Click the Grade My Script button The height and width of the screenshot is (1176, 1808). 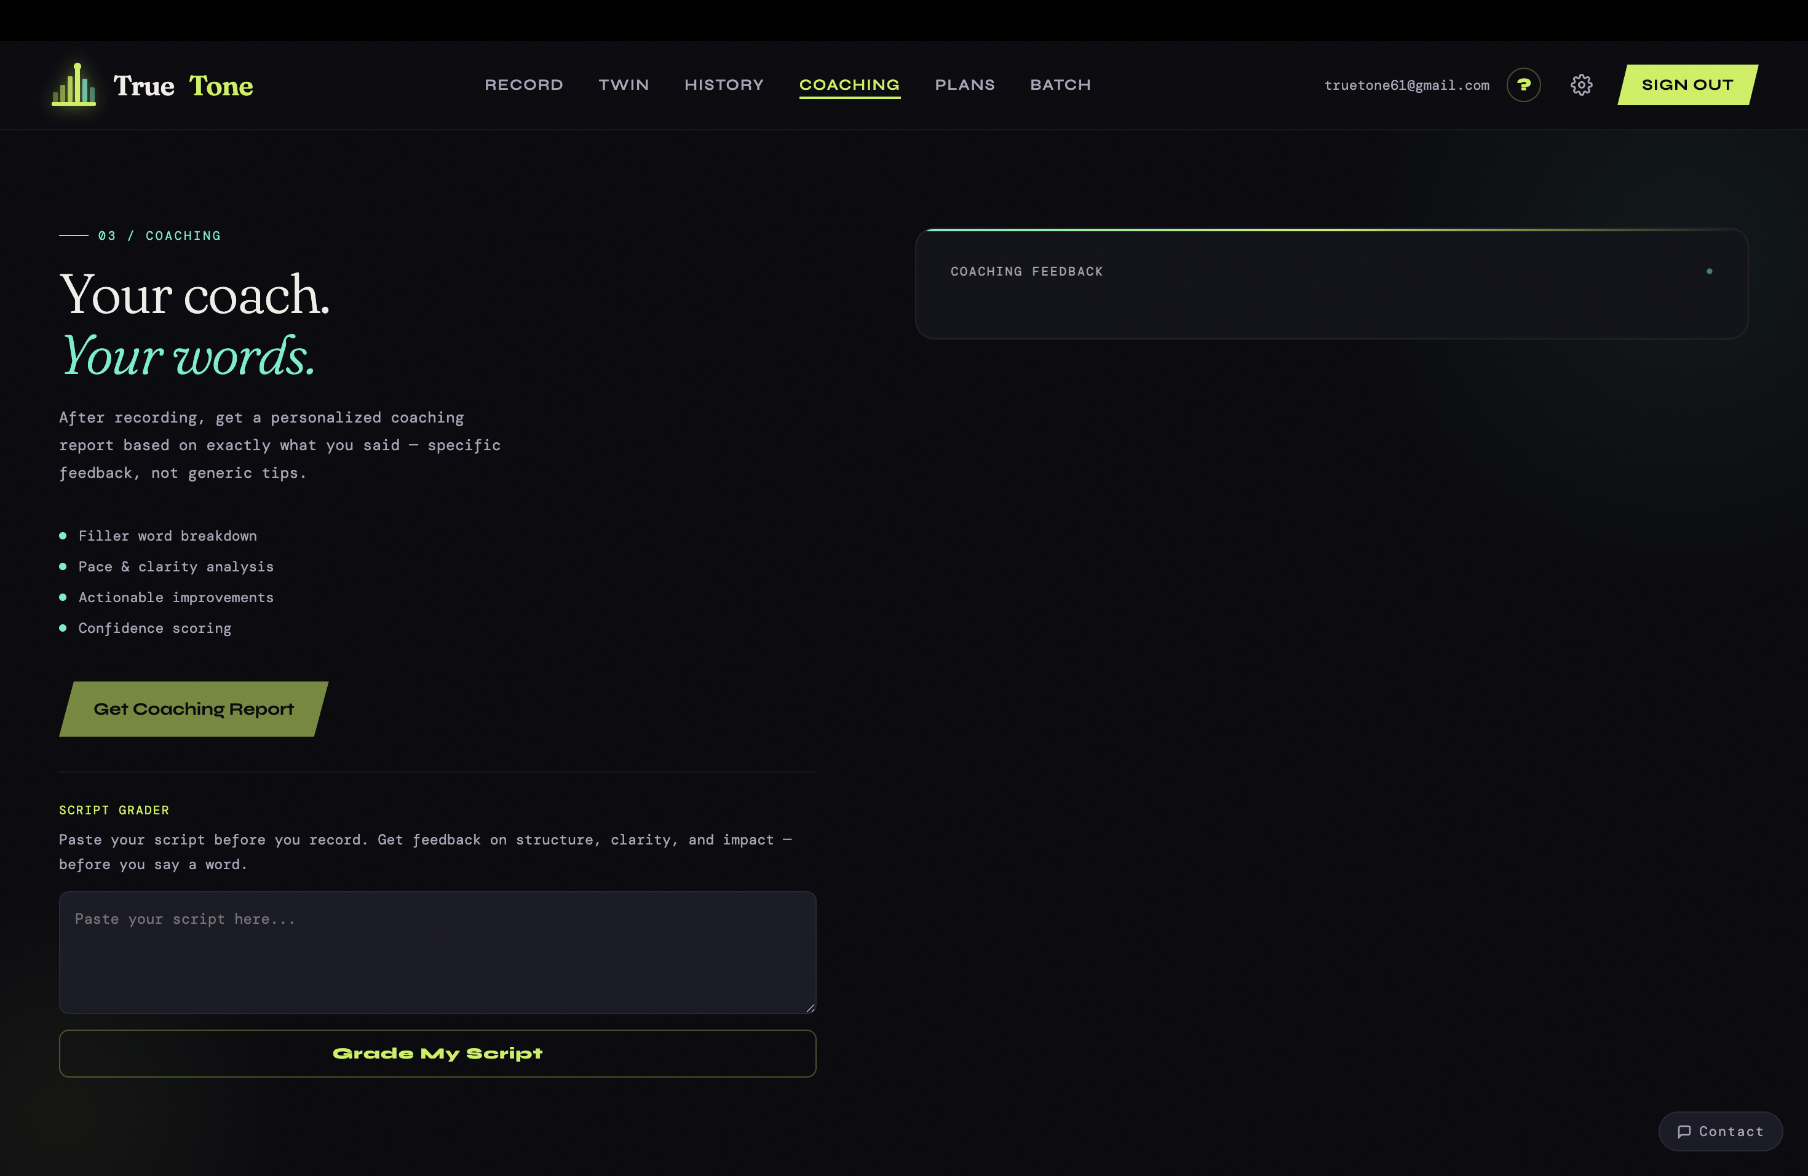[438, 1054]
